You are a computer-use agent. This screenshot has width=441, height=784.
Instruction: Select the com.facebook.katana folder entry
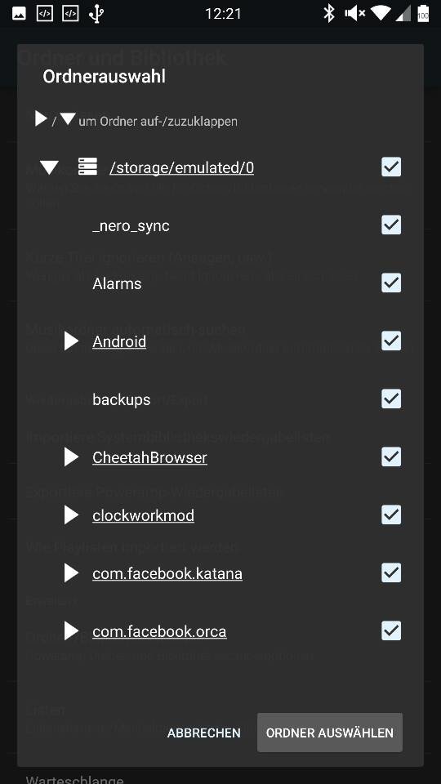click(167, 573)
